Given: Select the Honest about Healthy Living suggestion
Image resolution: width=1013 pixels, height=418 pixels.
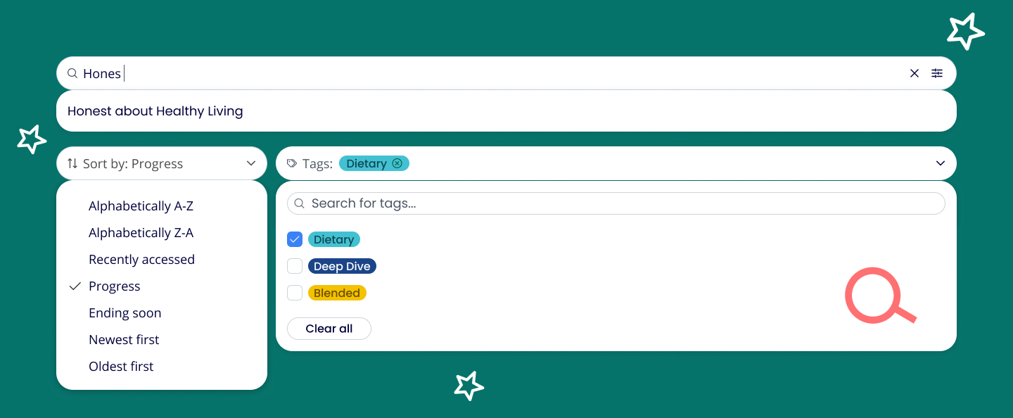Looking at the screenshot, I should (x=155, y=111).
